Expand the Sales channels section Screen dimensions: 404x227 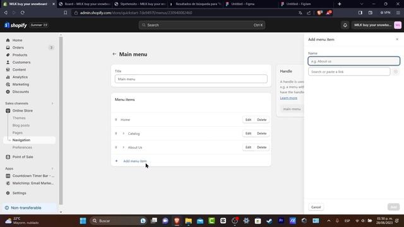(x=52, y=103)
